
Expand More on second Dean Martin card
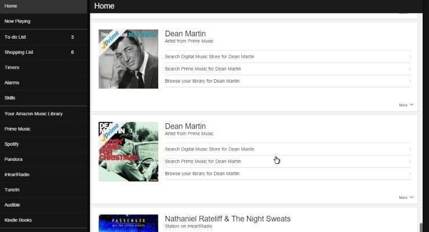pos(406,198)
